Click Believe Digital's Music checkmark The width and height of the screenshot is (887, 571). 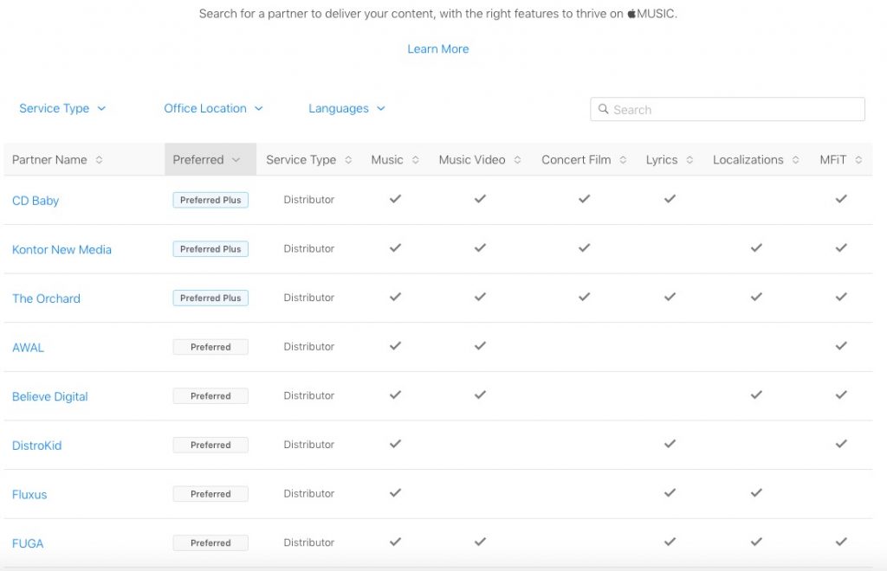395,395
